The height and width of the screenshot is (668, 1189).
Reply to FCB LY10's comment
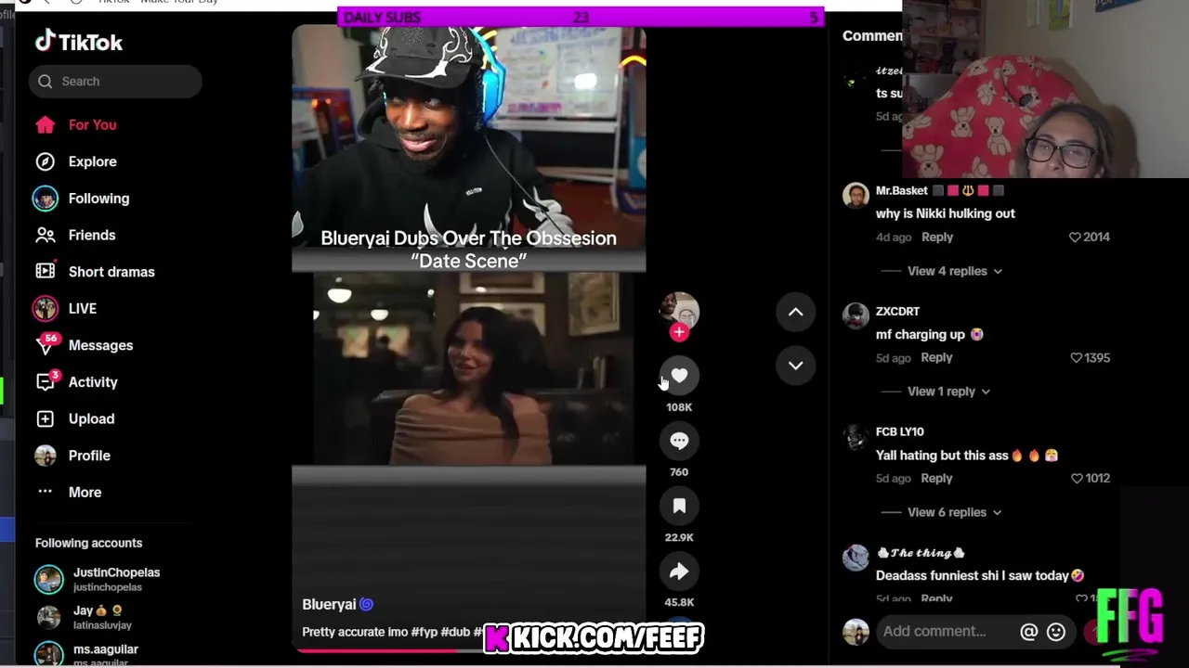[936, 479]
